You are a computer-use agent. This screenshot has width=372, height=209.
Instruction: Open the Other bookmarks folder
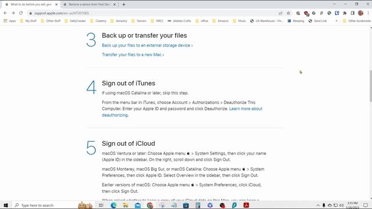(357, 21)
